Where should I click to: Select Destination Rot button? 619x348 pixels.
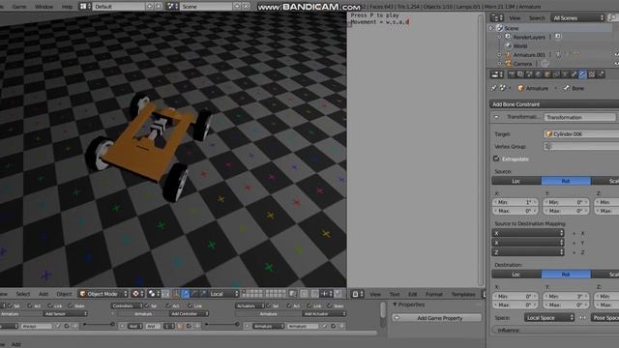[566, 275]
